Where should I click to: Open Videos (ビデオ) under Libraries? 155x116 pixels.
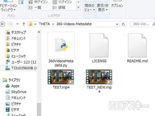click(x=12, y=110)
